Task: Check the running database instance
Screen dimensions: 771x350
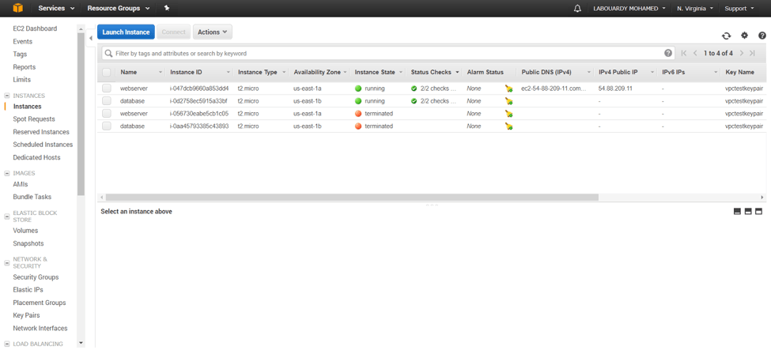Action: (x=107, y=101)
